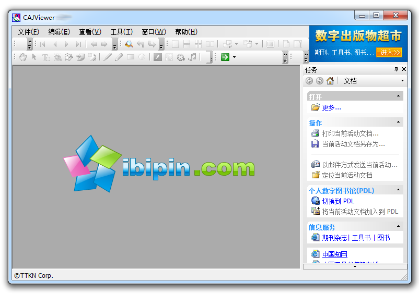The width and height of the screenshot is (419, 294).
Task: Collapse the 个人数字图书馆(PDL) section
Action: pos(399,190)
